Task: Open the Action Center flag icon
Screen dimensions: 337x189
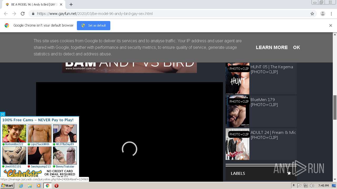Action: [299, 186]
